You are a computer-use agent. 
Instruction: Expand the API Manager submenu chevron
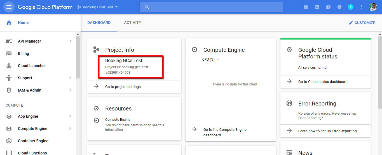coord(70,41)
